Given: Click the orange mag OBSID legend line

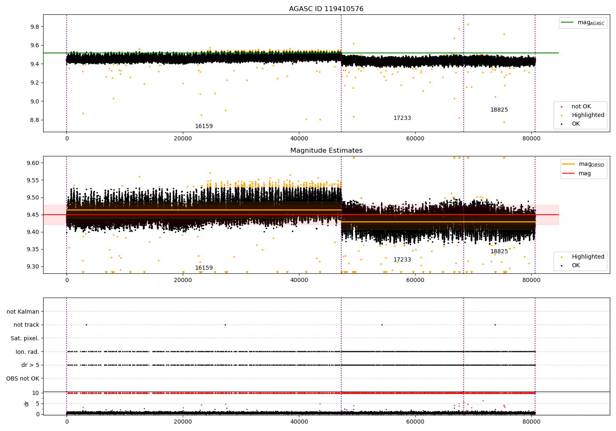Looking at the screenshot, I should point(568,164).
